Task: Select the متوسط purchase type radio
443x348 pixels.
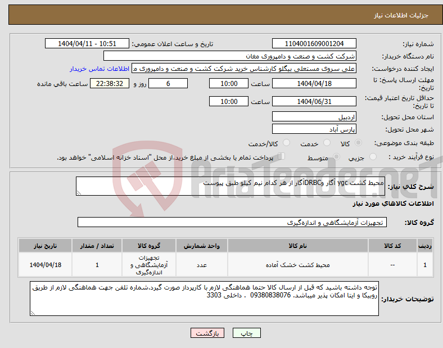Action: click(336, 156)
